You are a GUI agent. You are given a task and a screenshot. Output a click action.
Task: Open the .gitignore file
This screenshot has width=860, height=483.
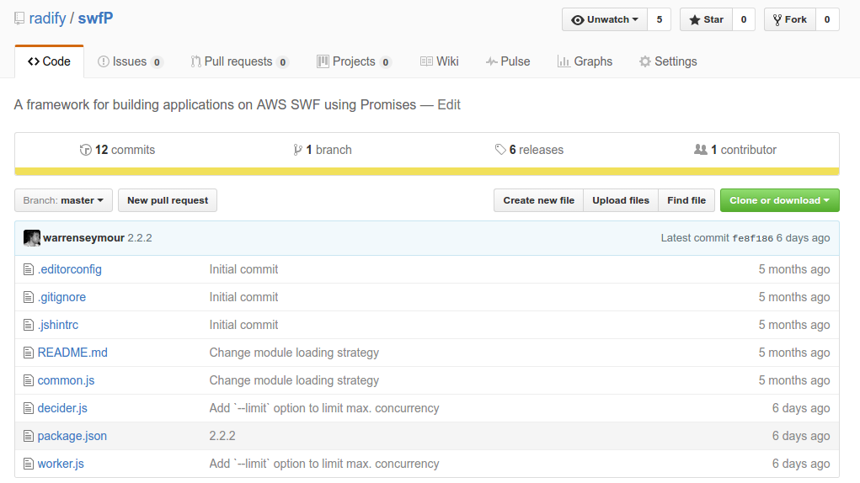[x=62, y=297]
